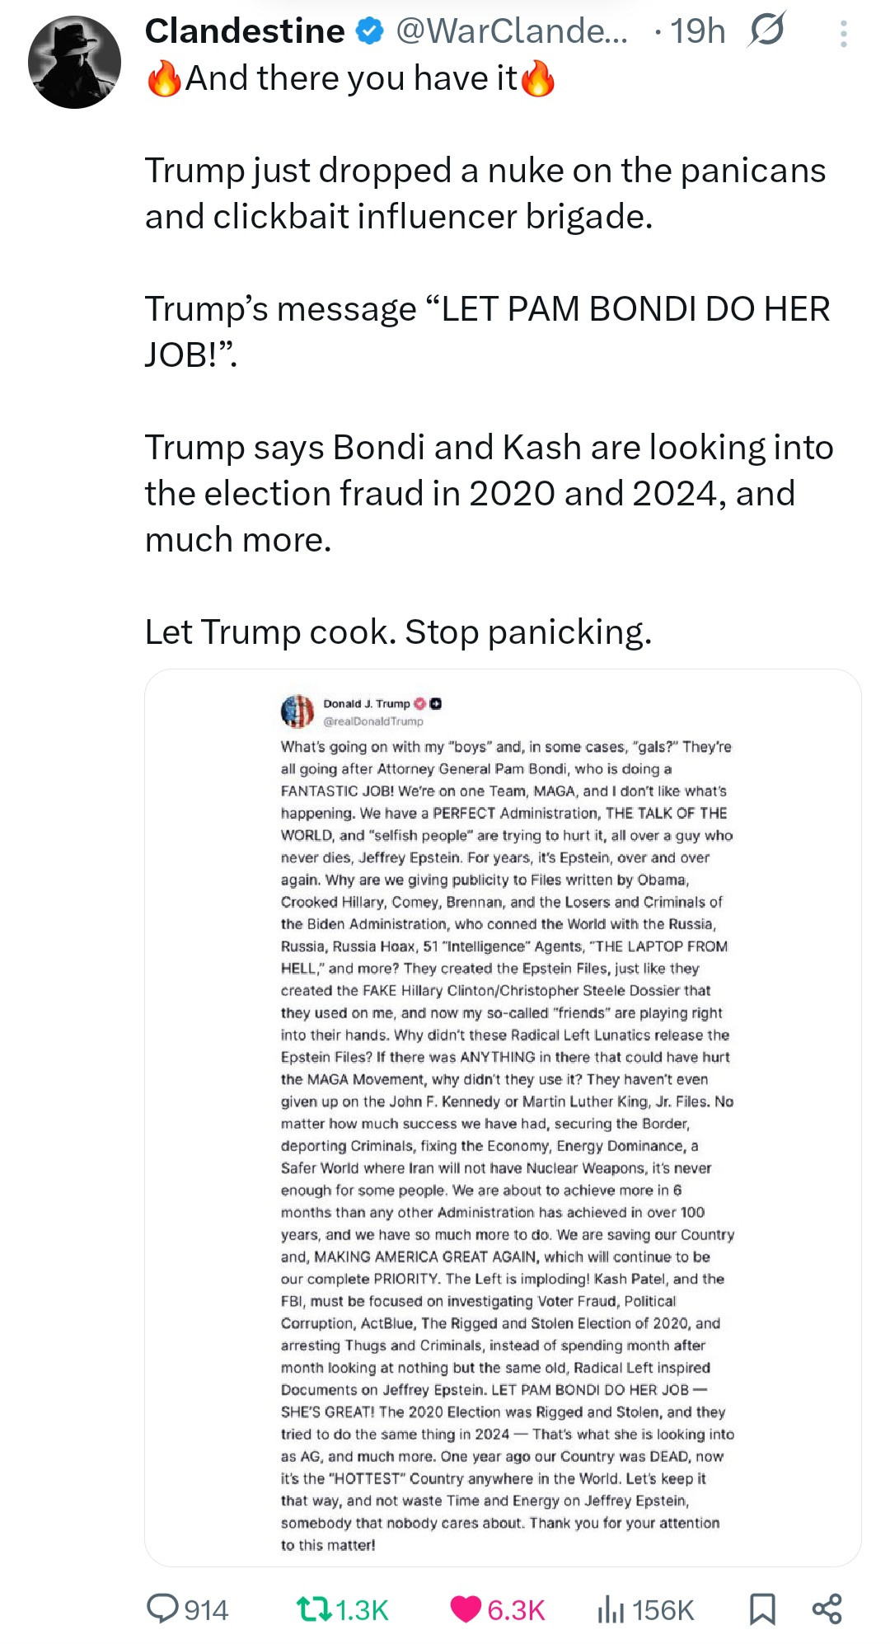
Task: Open the @WarClande... handle link
Action: 511,31
